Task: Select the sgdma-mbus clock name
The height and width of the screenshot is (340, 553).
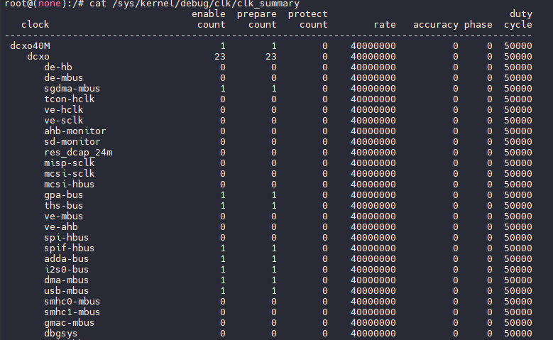Action: point(72,89)
